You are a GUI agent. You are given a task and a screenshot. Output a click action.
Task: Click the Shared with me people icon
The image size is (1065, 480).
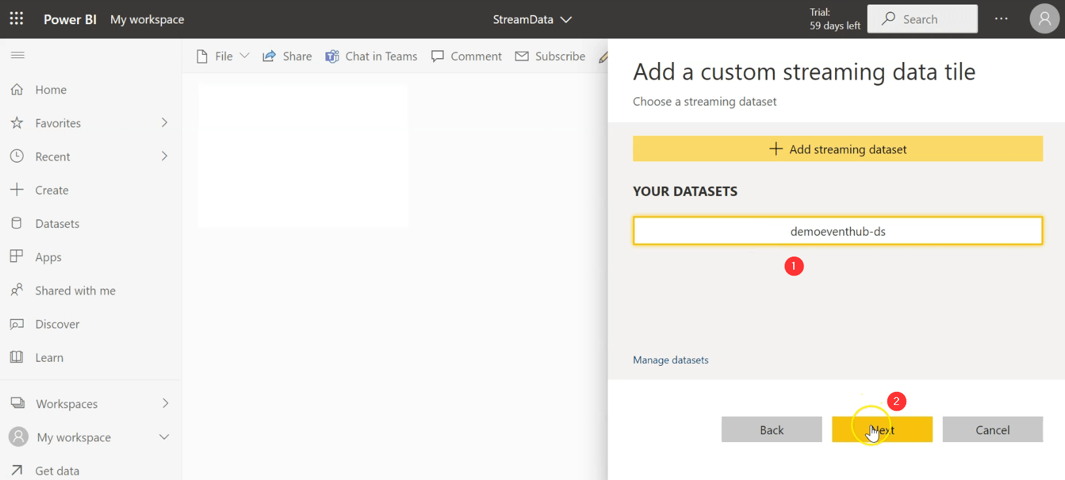[17, 290]
